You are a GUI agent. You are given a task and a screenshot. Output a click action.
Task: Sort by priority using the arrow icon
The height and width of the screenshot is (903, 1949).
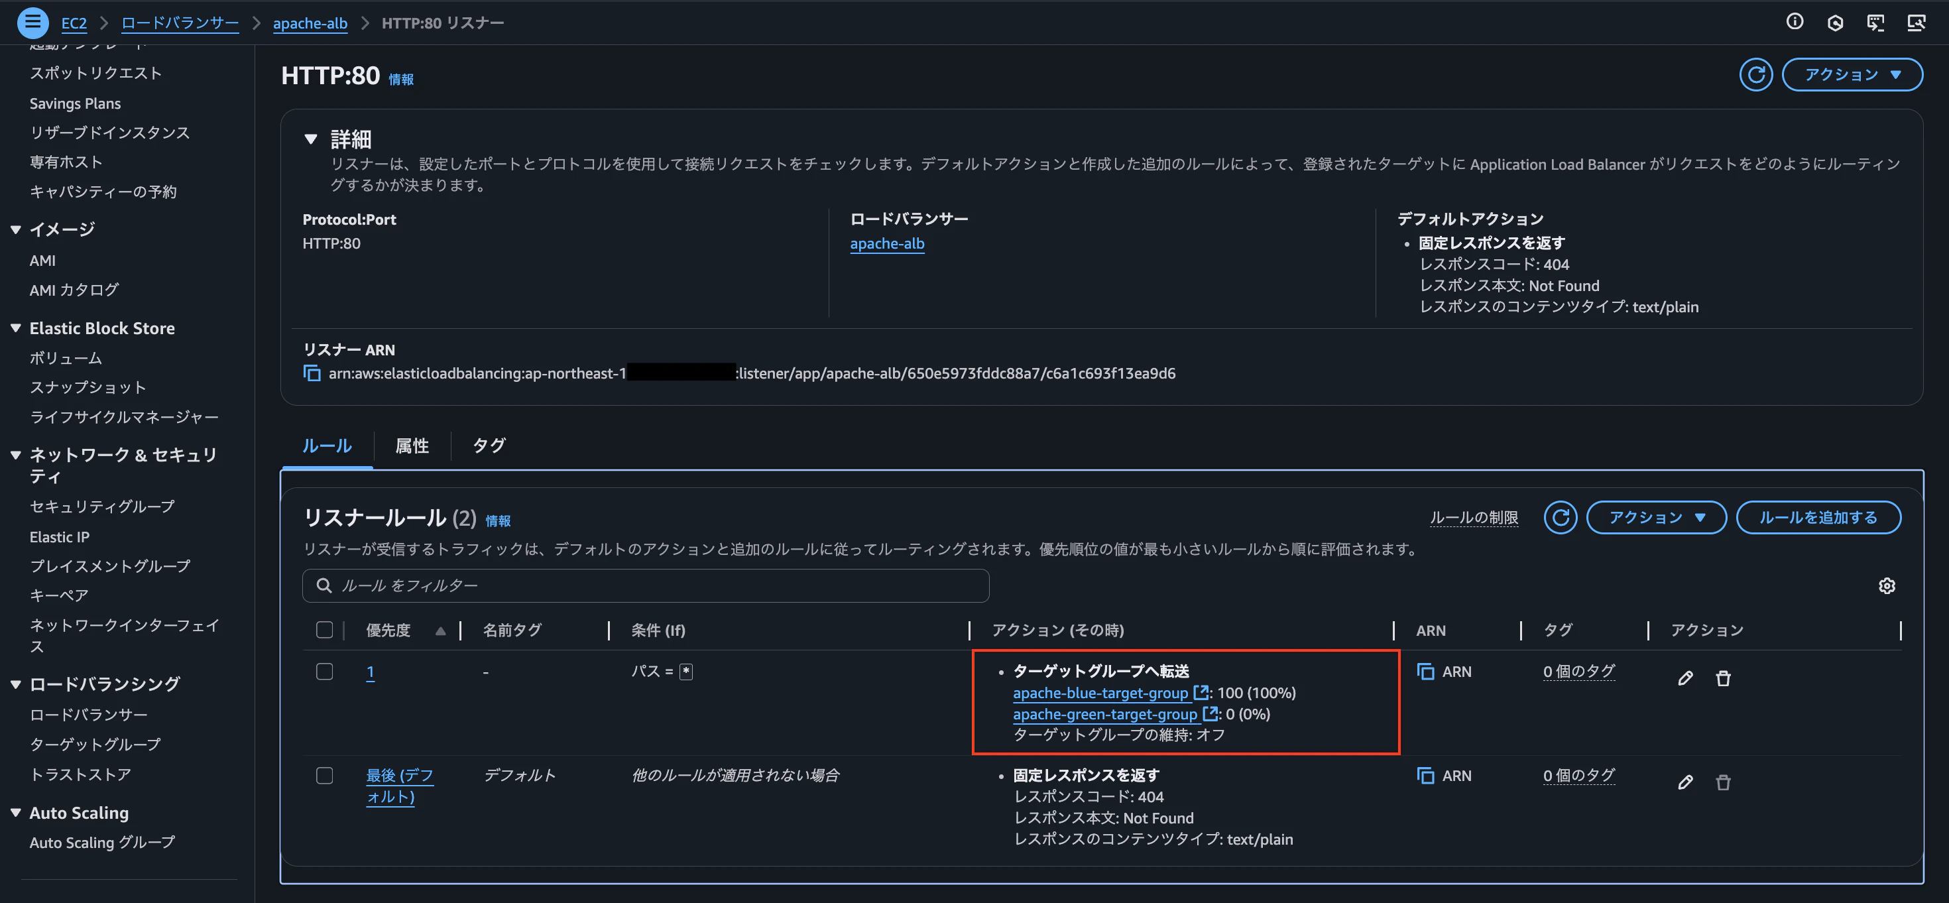[440, 631]
